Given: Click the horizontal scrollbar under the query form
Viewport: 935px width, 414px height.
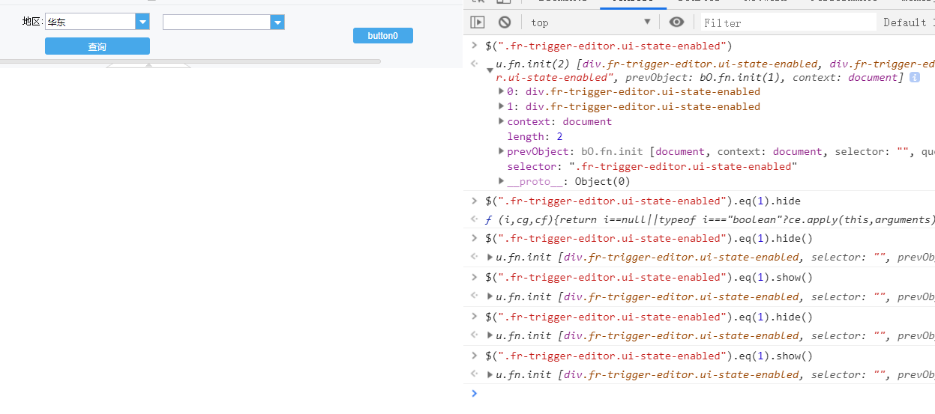Looking at the screenshot, I should click(190, 61).
